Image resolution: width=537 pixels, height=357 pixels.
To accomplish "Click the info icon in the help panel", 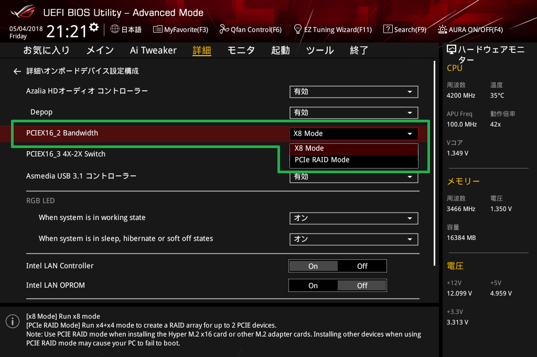I will pos(13,321).
